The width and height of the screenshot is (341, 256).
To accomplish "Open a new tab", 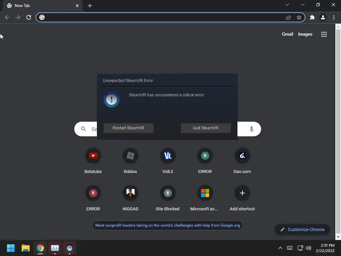I will 90,6.
